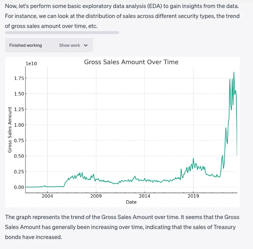
Task: Click the chart title Gross Sales Amount Over Time
Action: point(131,62)
